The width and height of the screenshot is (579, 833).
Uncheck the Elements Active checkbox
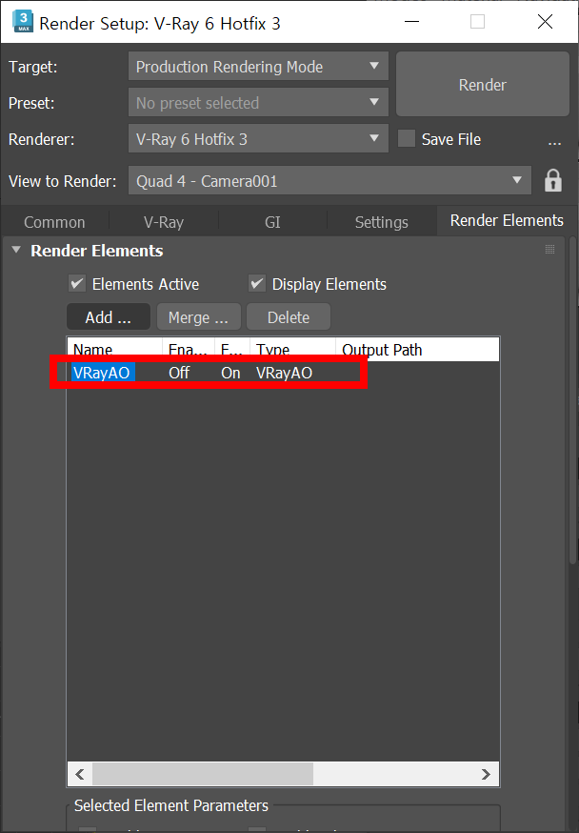click(77, 284)
